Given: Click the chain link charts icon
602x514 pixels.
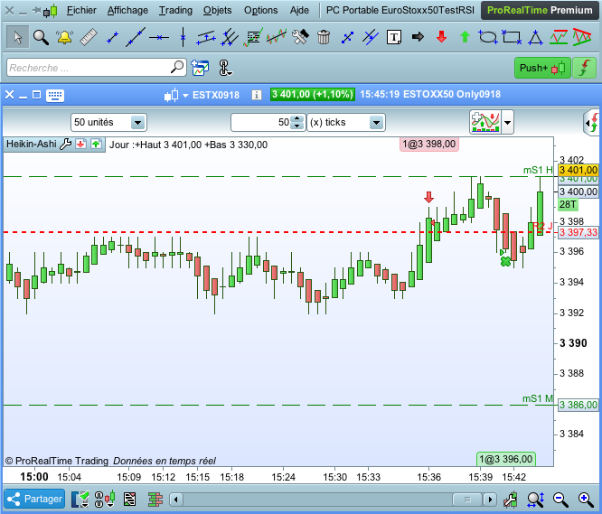Looking at the screenshot, I should pyautogui.click(x=225, y=68).
